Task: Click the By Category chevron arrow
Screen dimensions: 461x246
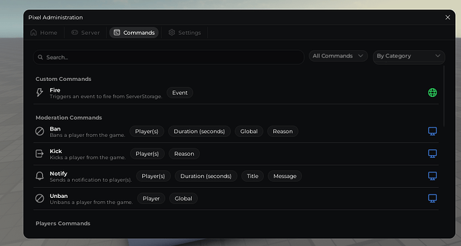Action: pos(438,55)
